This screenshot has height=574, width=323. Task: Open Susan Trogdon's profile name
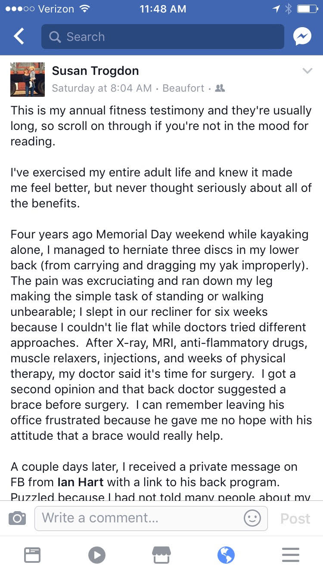click(95, 71)
